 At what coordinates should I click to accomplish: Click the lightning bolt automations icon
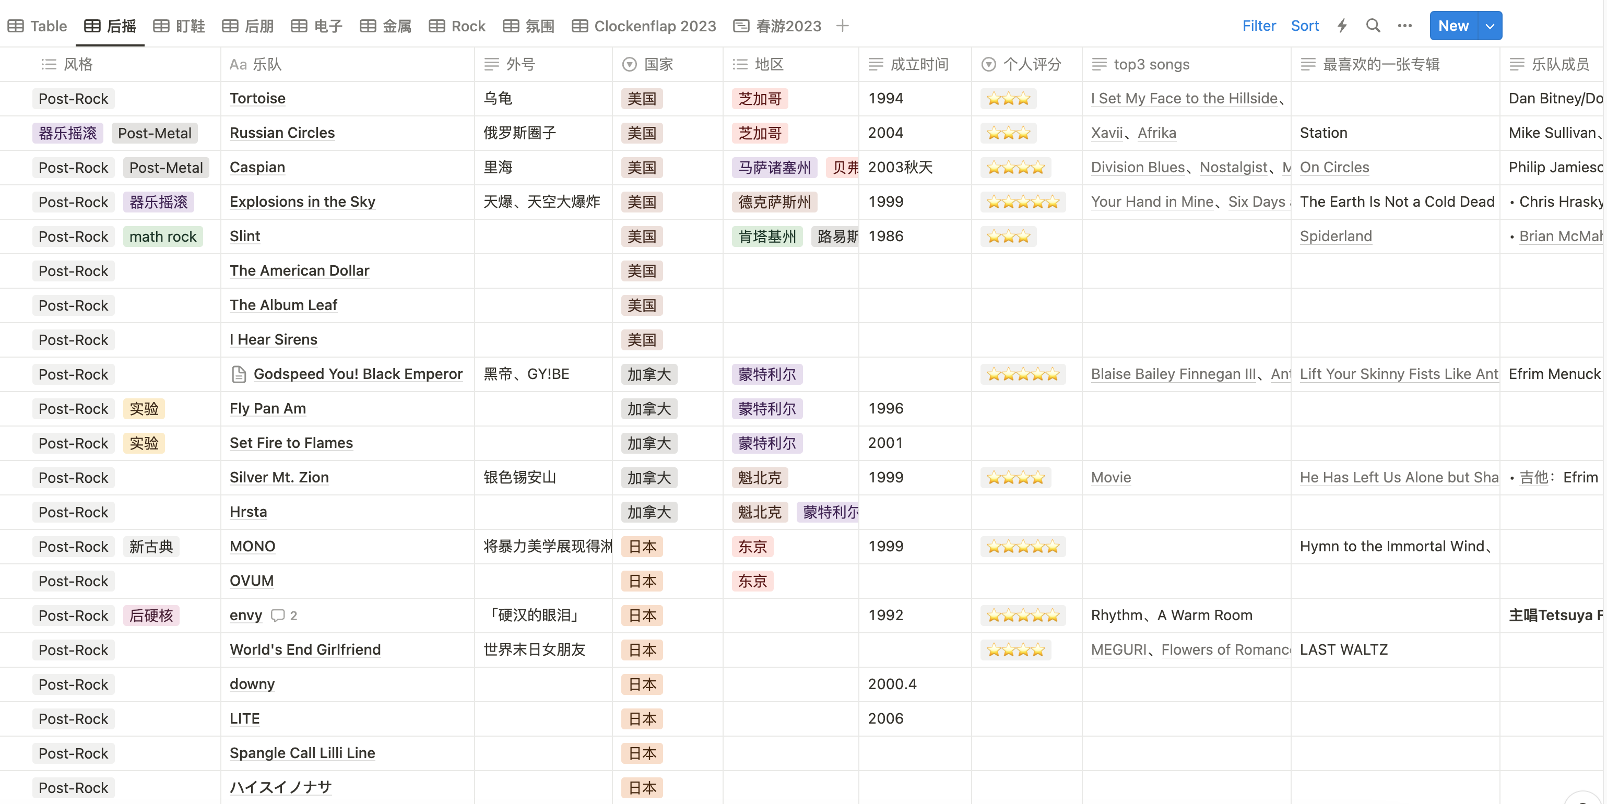[x=1342, y=26]
